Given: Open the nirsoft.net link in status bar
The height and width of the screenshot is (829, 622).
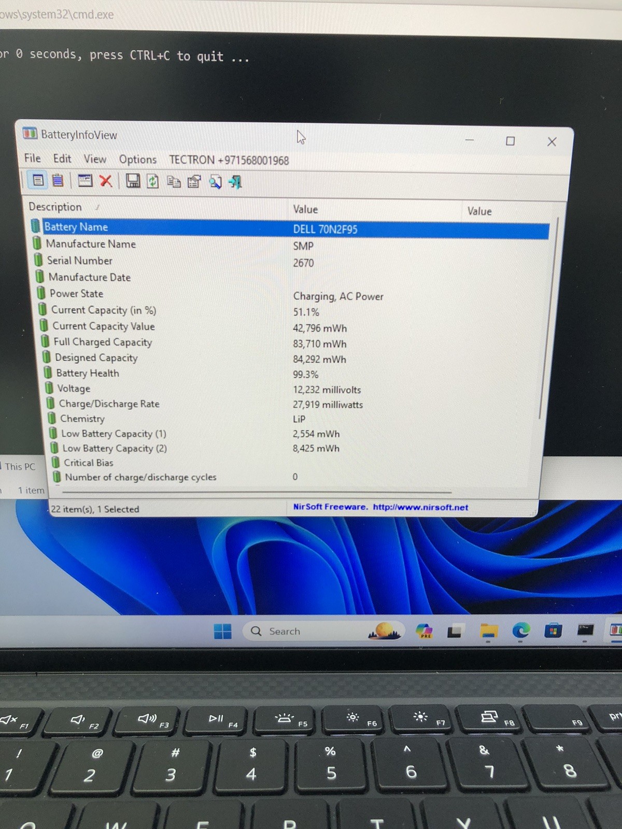Looking at the screenshot, I should click(x=420, y=507).
